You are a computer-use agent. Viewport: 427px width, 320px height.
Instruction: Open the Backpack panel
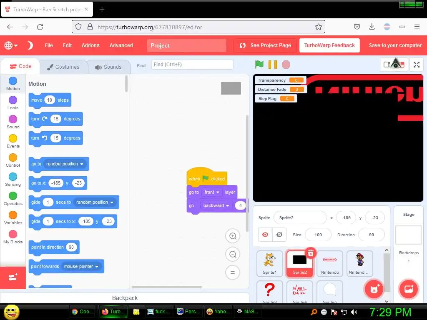tap(125, 298)
